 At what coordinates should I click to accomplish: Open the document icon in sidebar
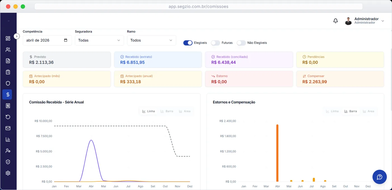(8, 61)
